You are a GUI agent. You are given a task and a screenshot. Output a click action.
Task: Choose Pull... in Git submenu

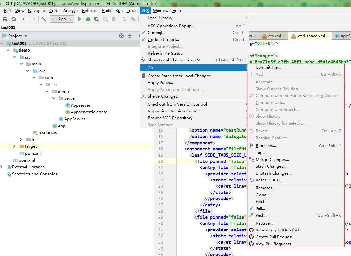[x=295, y=209]
